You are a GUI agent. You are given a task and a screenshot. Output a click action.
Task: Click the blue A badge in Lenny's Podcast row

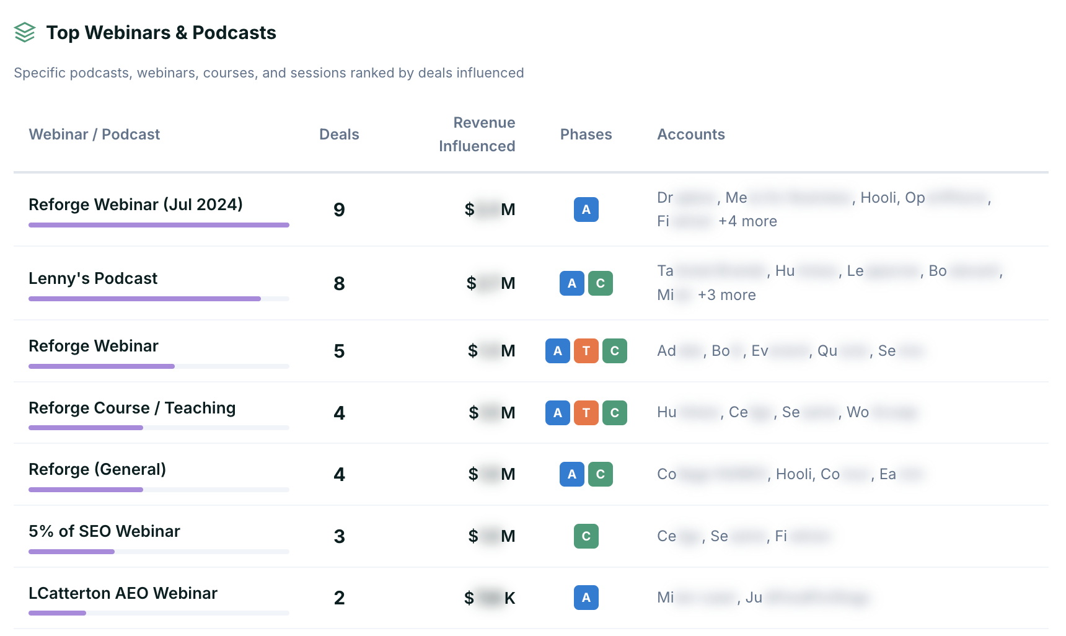(x=571, y=283)
